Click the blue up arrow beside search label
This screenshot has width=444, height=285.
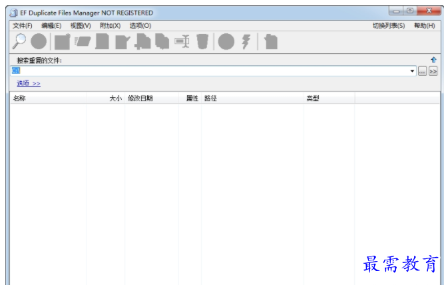(x=433, y=60)
